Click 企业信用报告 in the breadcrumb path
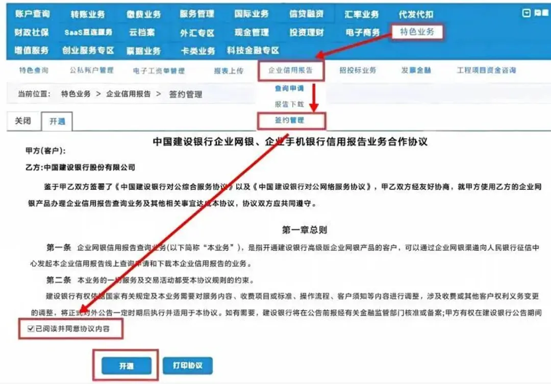 pyautogui.click(x=129, y=94)
